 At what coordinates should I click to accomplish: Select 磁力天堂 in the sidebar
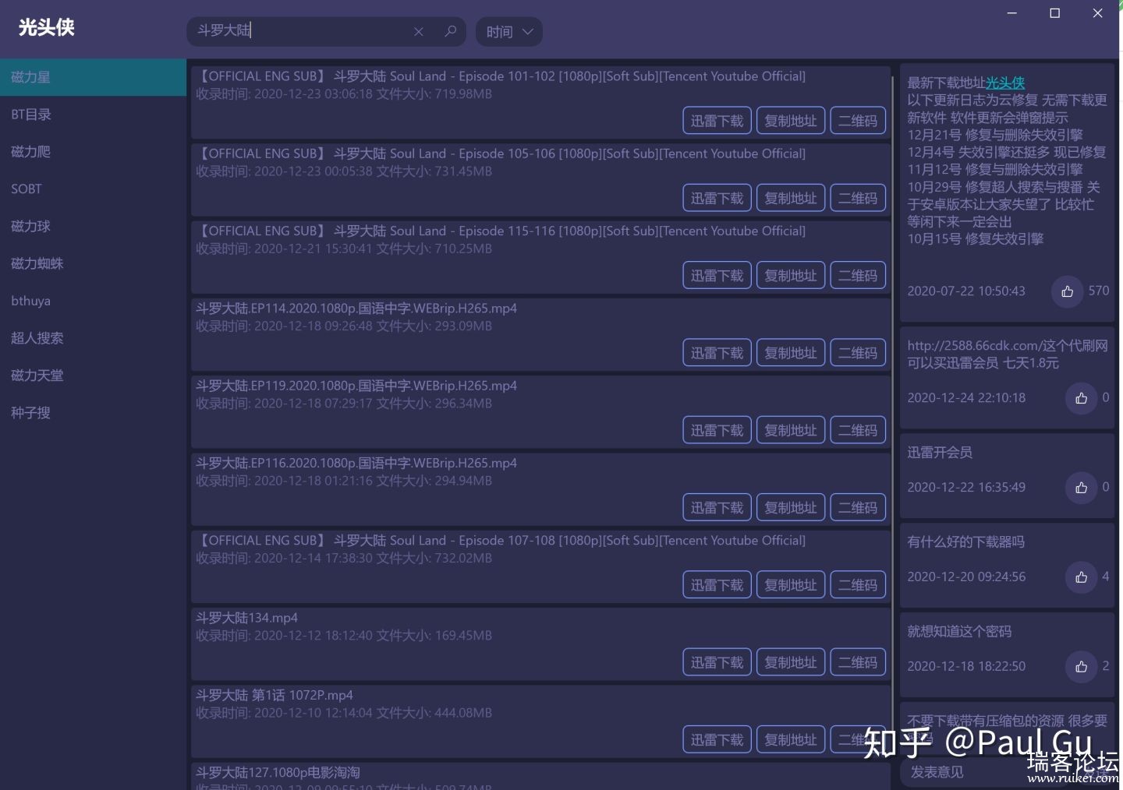[x=93, y=376]
